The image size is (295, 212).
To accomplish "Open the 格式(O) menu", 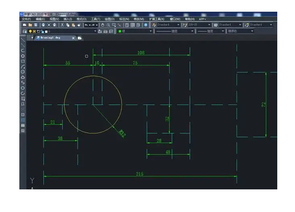I will [x=81, y=19].
